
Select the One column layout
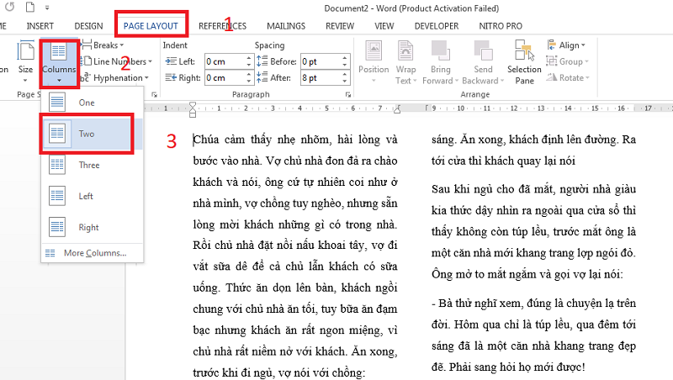(x=92, y=103)
